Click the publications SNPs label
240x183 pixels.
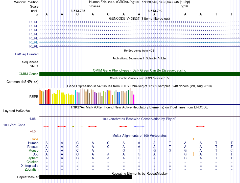click(x=34, y=66)
